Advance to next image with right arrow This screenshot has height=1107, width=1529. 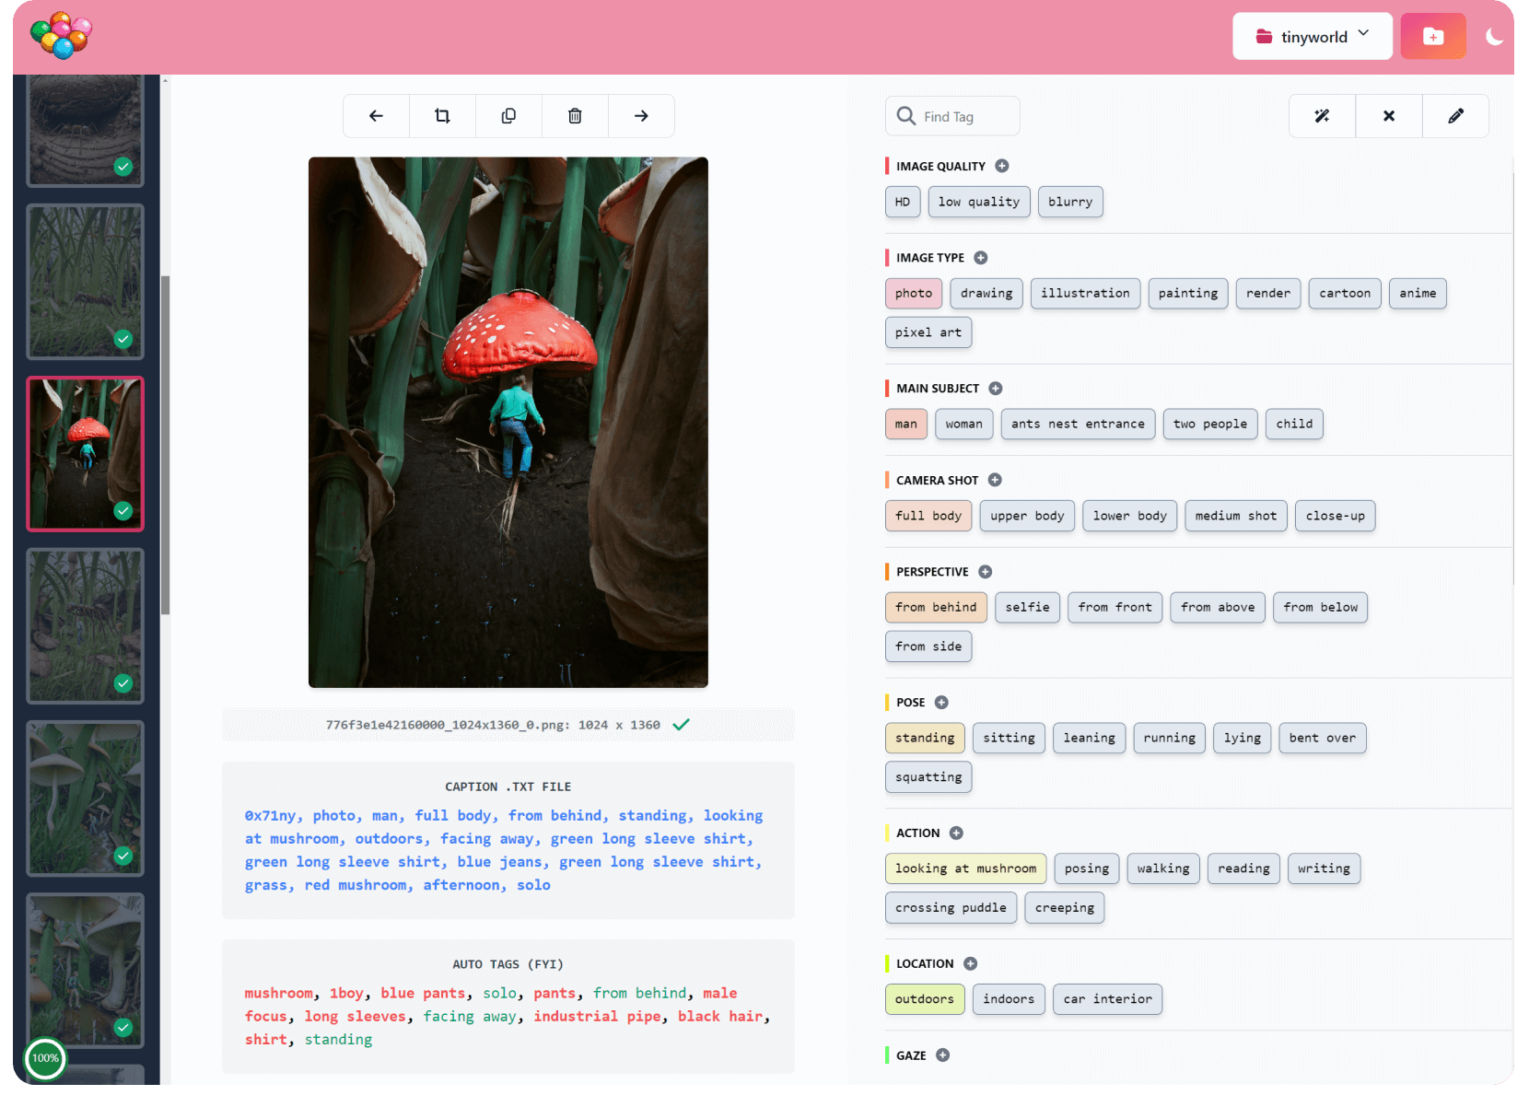[641, 115]
